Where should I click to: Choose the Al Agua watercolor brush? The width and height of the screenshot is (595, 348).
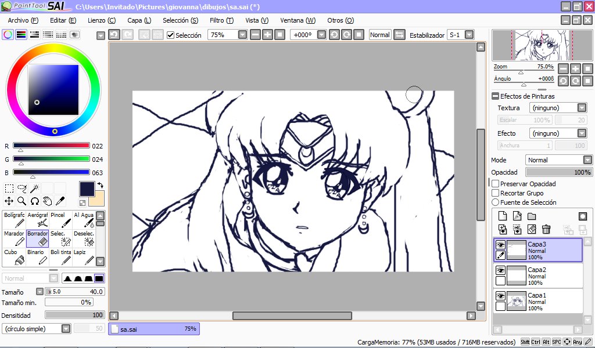coord(84,220)
